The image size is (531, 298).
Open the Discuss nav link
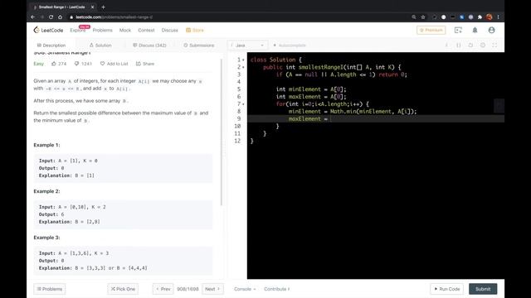point(169,30)
